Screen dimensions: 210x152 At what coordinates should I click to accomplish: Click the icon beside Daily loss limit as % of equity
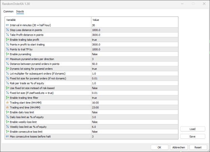tap(7, 117)
